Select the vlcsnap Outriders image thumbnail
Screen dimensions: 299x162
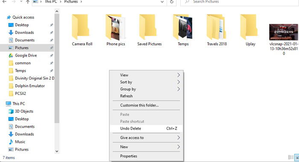[283, 32]
